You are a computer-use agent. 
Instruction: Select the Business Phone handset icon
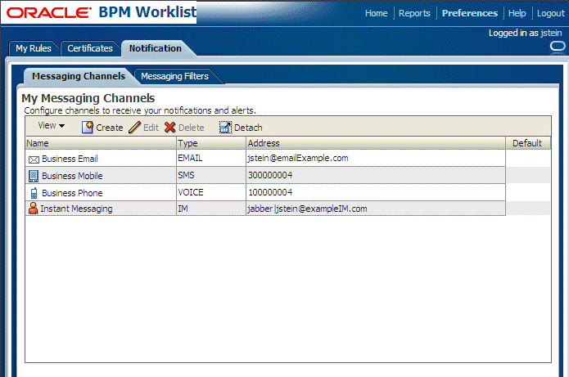(x=34, y=193)
